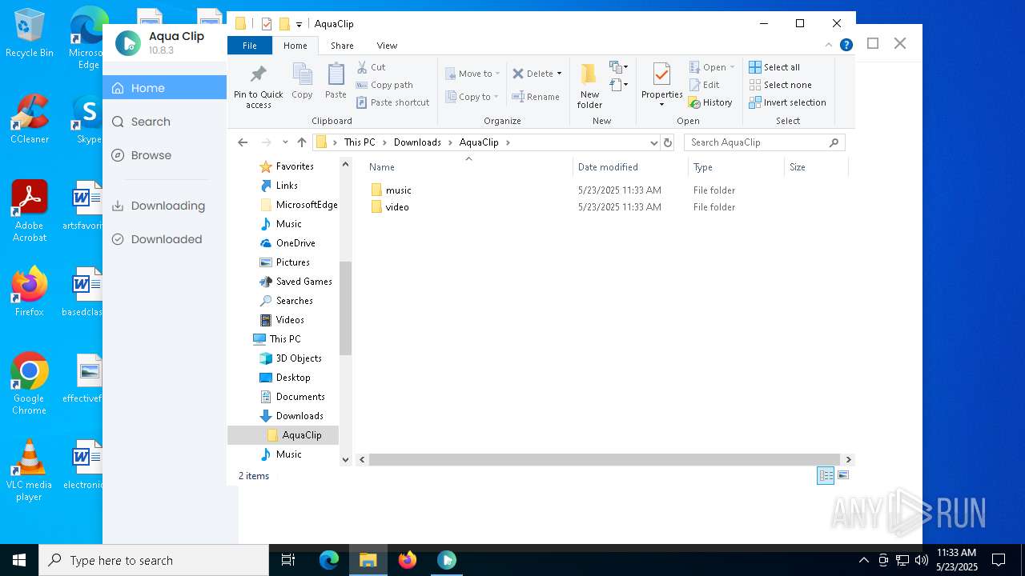Click History in Open group

(x=710, y=102)
